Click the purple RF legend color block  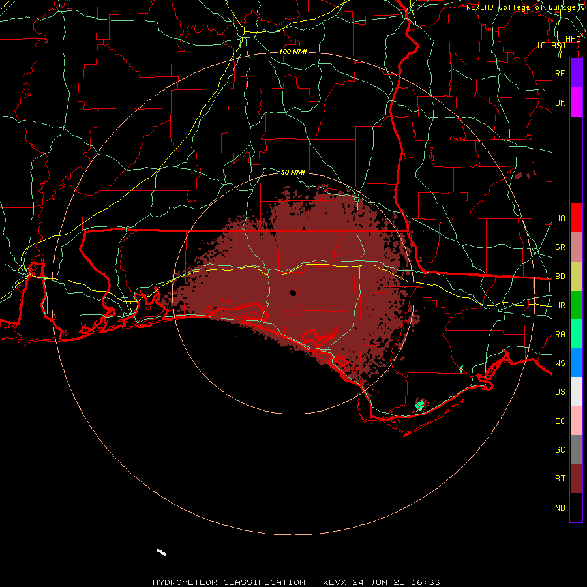coord(576,73)
